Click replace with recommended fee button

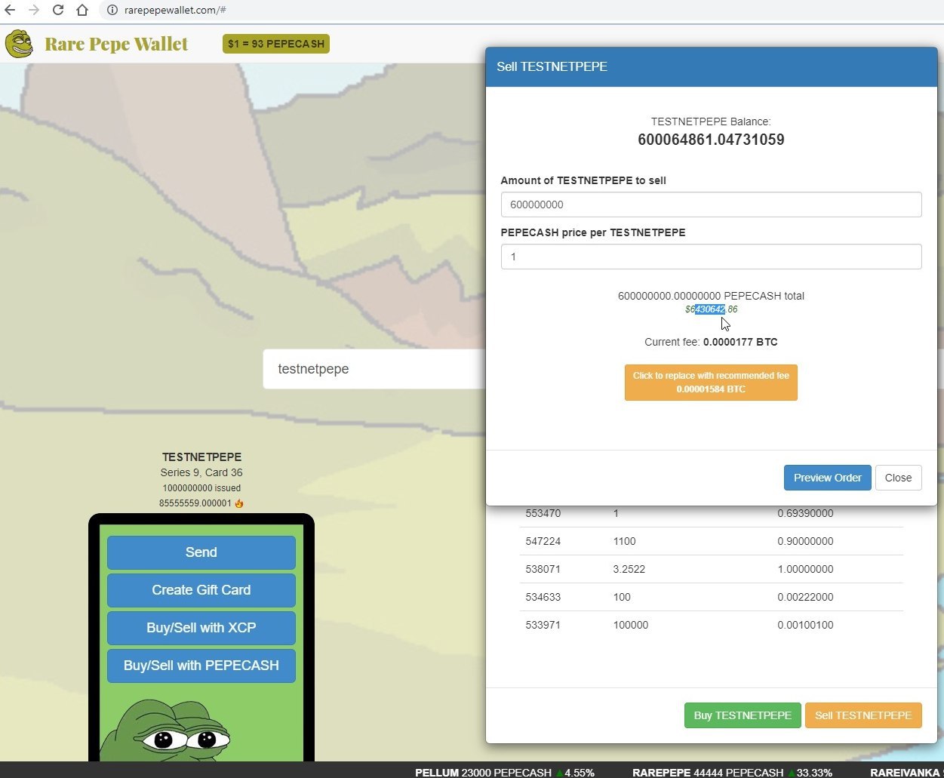tap(711, 383)
